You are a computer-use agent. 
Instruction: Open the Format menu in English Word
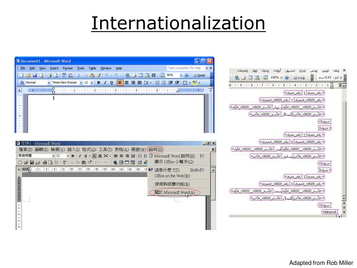pyautogui.click(x=68, y=68)
